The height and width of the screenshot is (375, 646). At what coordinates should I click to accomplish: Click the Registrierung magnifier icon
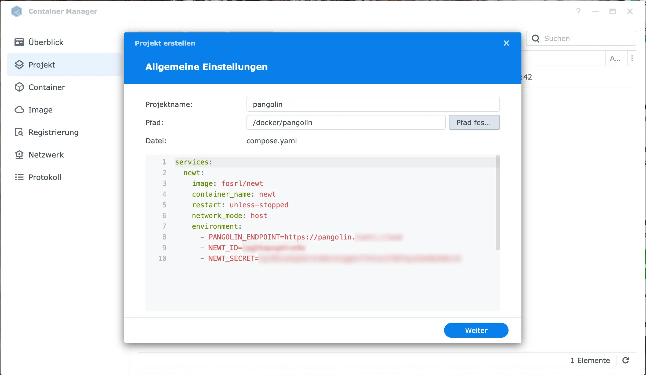19,132
